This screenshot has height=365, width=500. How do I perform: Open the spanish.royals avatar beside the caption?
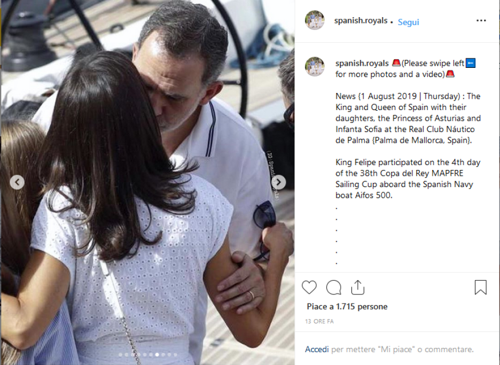tap(315, 66)
